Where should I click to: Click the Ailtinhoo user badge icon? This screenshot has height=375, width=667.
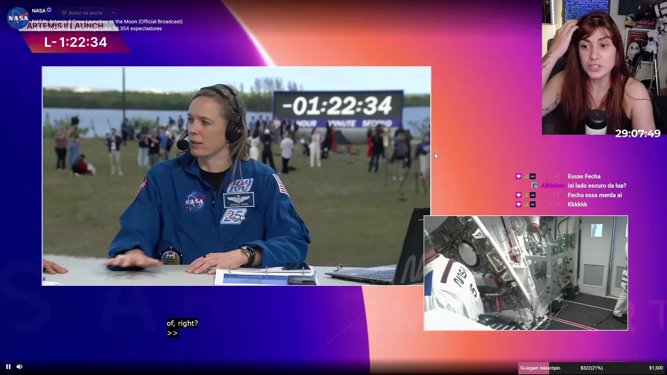click(x=534, y=186)
